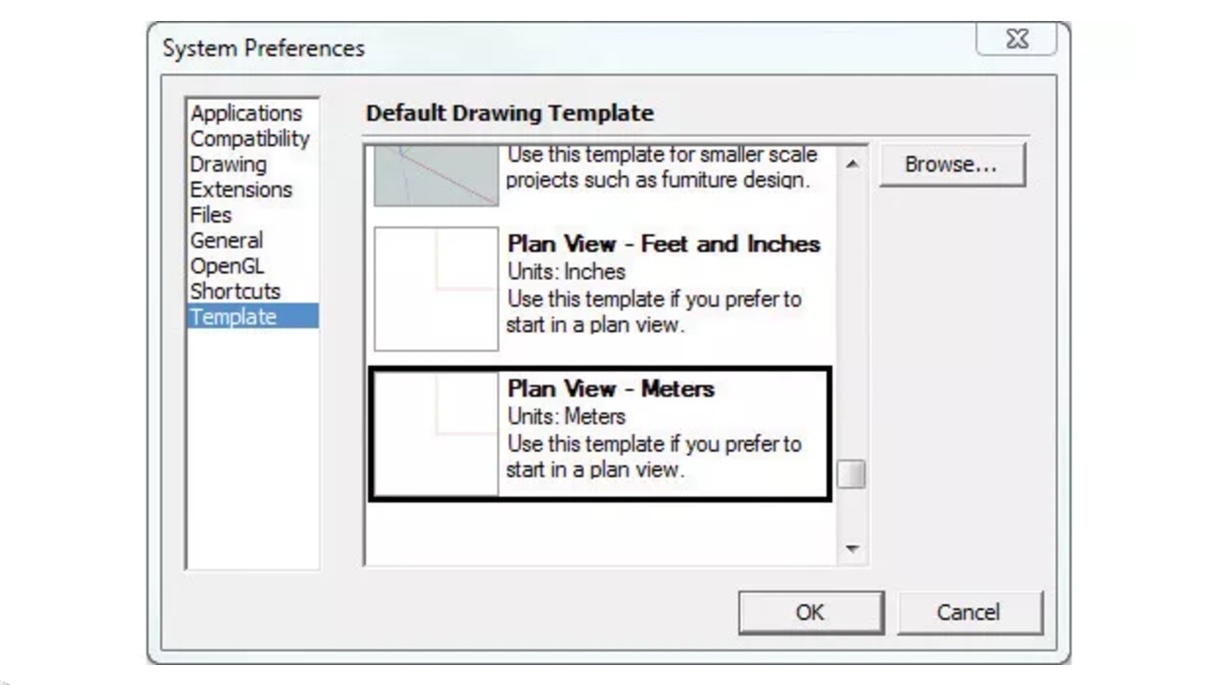
Task: Close the System Preferences dialog window
Action: coord(1017,40)
